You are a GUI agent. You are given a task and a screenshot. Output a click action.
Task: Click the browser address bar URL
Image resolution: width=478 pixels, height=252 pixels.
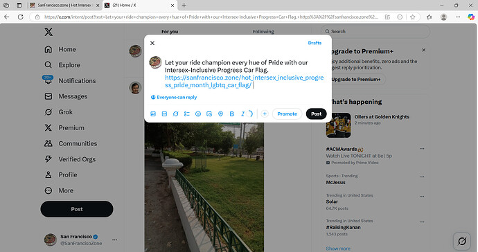(x=211, y=17)
